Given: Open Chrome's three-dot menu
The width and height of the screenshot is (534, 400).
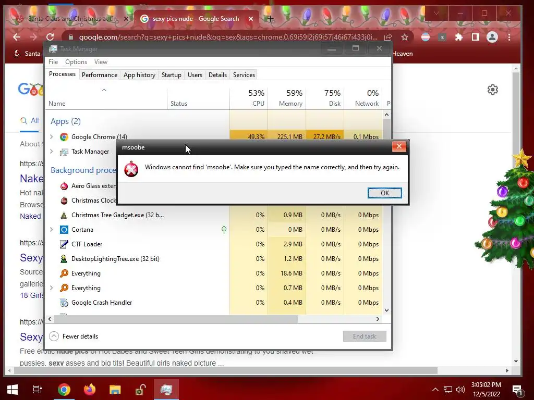Looking at the screenshot, I should point(509,37).
